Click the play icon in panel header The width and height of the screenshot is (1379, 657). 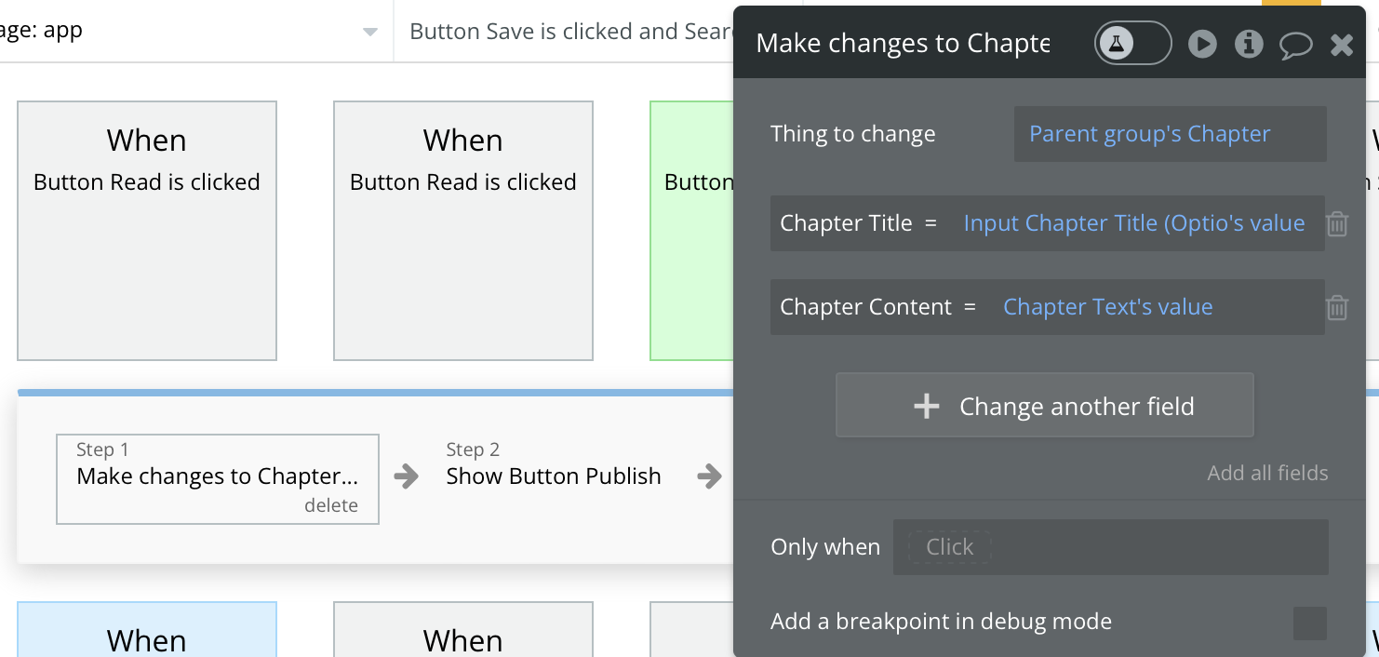1202,44
